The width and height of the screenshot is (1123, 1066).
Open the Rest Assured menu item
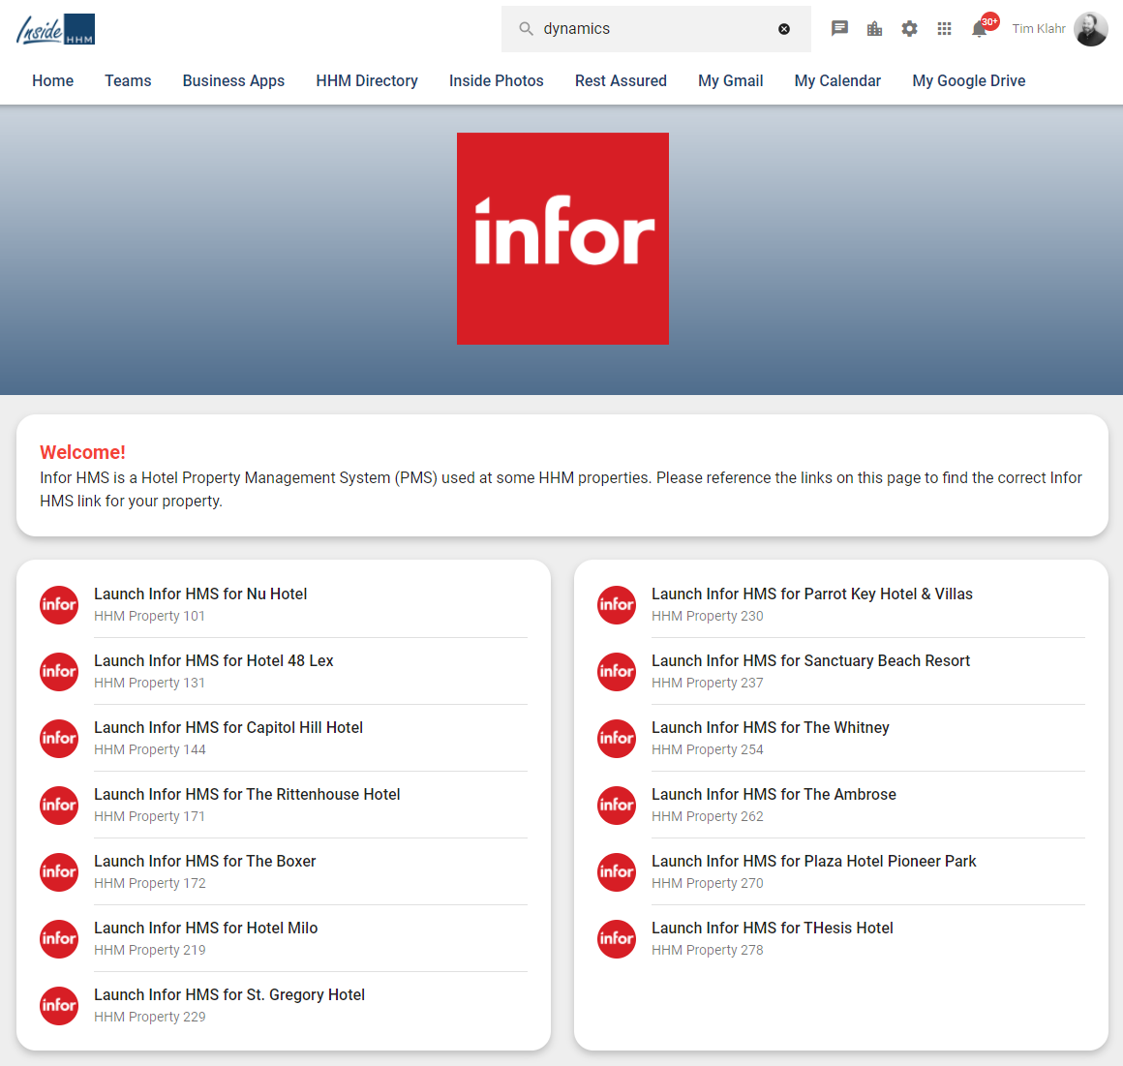pyautogui.click(x=621, y=81)
